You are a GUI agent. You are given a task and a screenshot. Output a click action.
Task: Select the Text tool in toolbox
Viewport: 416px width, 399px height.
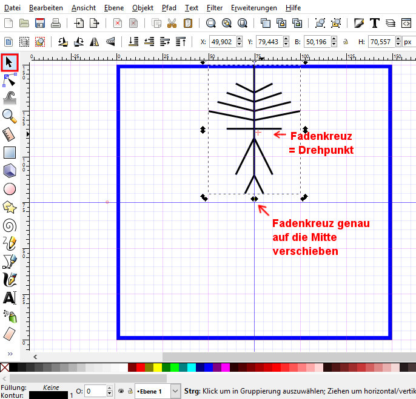tap(10, 298)
